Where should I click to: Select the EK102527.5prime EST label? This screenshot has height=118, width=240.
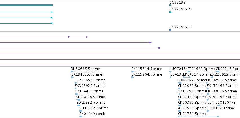[221, 80]
